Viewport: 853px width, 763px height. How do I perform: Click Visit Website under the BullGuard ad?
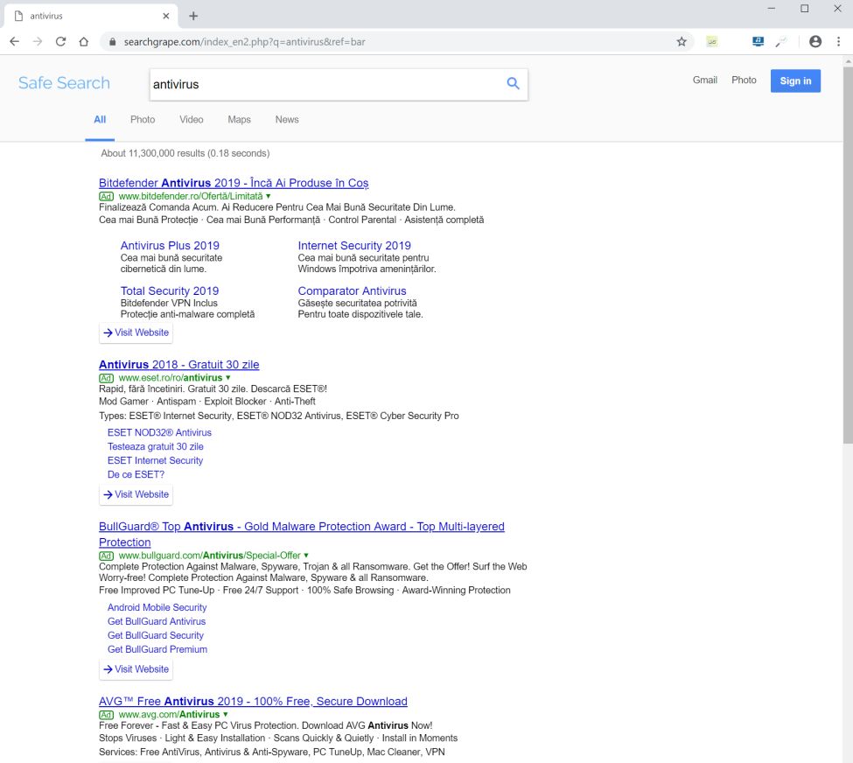tap(136, 669)
